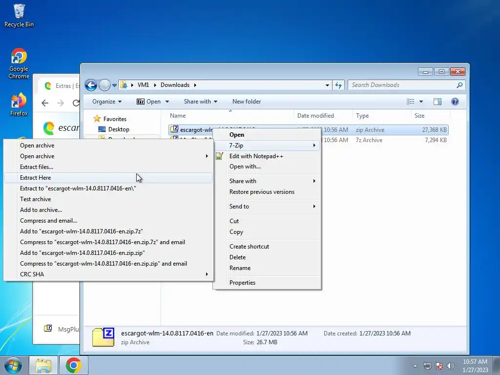Choose Extract to escargot-wlm folder option
The width and height of the screenshot is (500, 375).
point(108,188)
